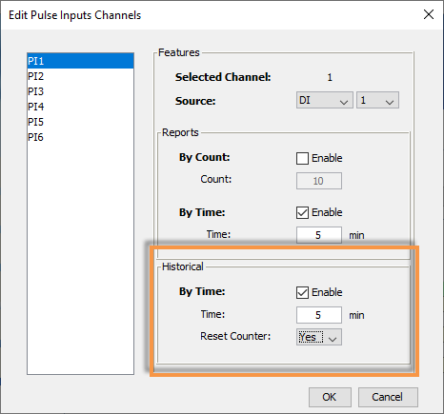Click the Reports Time input field

(x=319, y=235)
